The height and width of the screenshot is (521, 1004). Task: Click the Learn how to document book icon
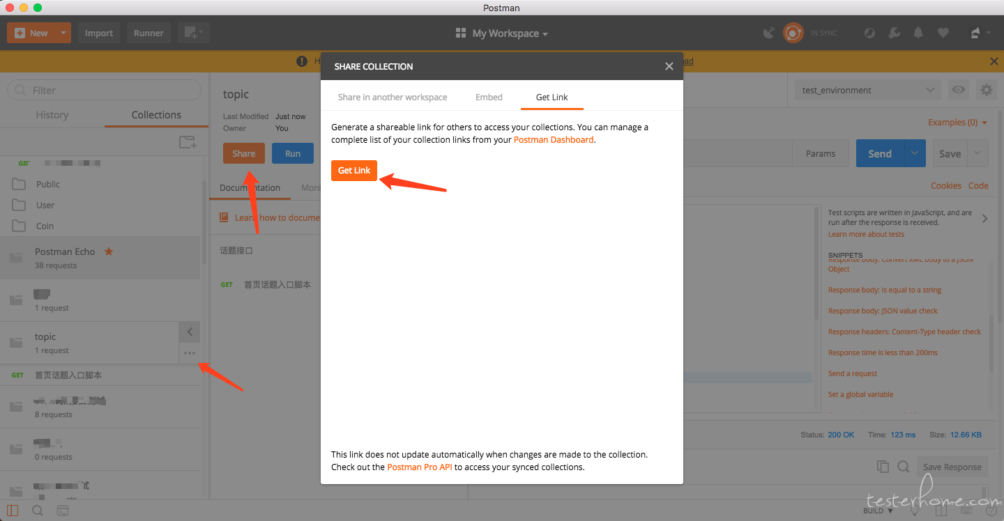pos(224,217)
